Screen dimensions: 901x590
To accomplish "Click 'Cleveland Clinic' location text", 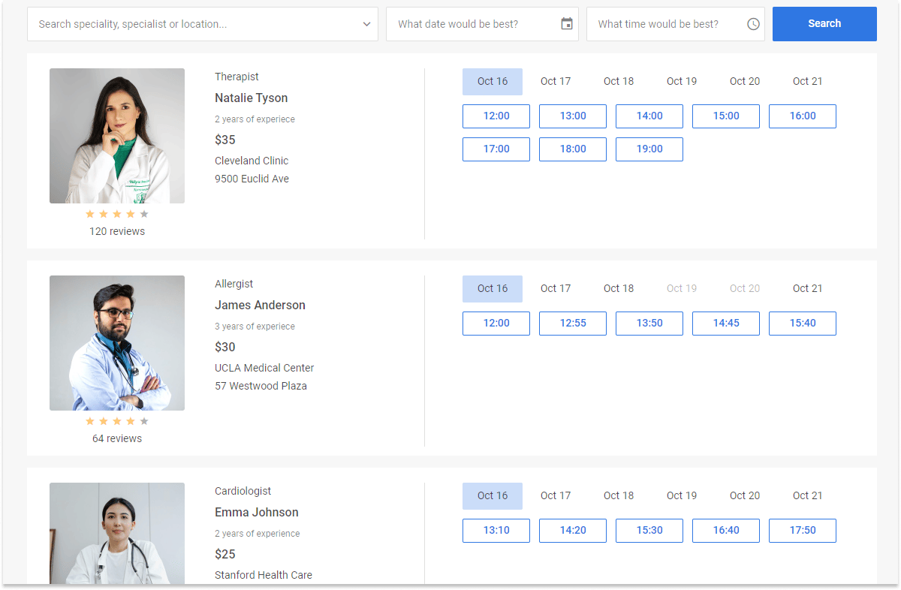I will 252,161.
